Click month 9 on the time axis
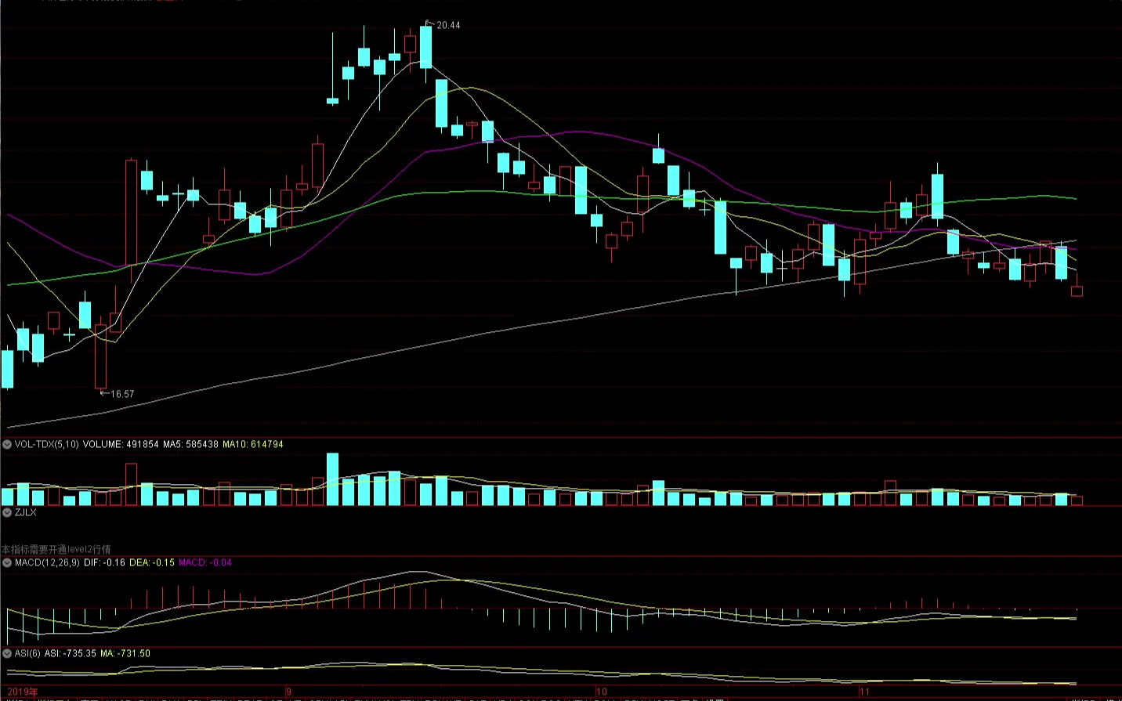 [288, 692]
